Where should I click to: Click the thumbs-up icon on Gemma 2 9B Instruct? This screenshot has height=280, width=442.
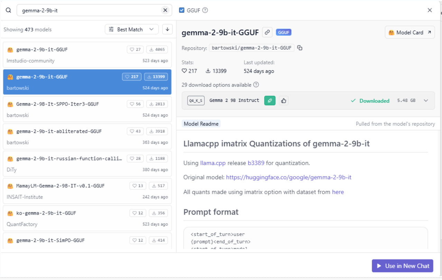pyautogui.click(x=284, y=100)
